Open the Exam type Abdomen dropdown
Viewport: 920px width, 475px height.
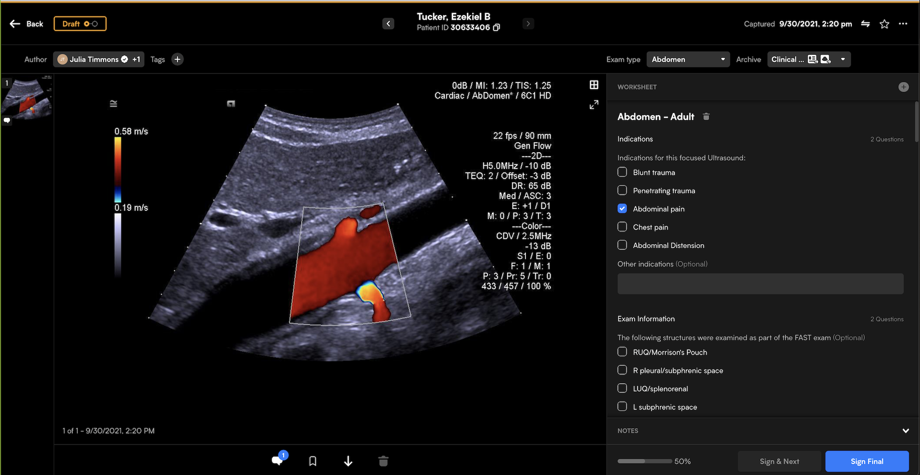coord(688,59)
